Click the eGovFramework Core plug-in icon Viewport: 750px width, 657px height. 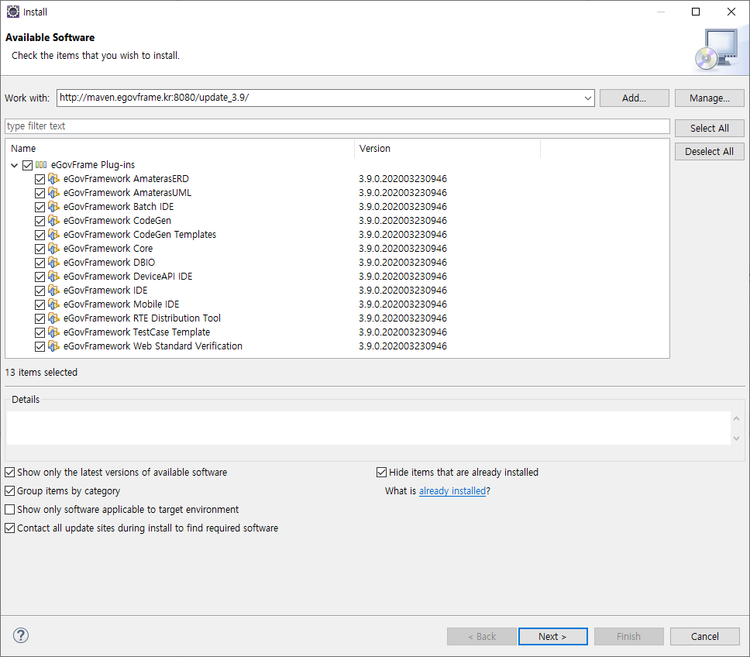click(x=53, y=249)
